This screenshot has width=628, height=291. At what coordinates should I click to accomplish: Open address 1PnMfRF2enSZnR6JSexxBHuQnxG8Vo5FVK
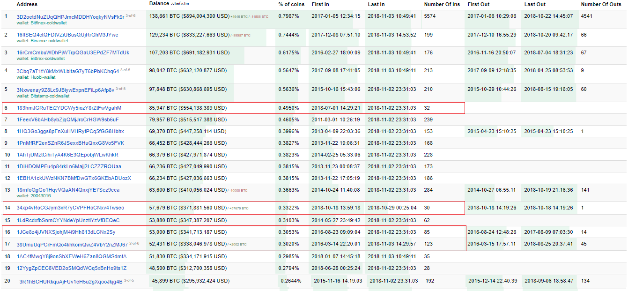[70, 143]
